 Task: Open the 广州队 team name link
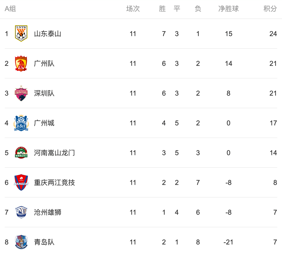tap(44, 63)
